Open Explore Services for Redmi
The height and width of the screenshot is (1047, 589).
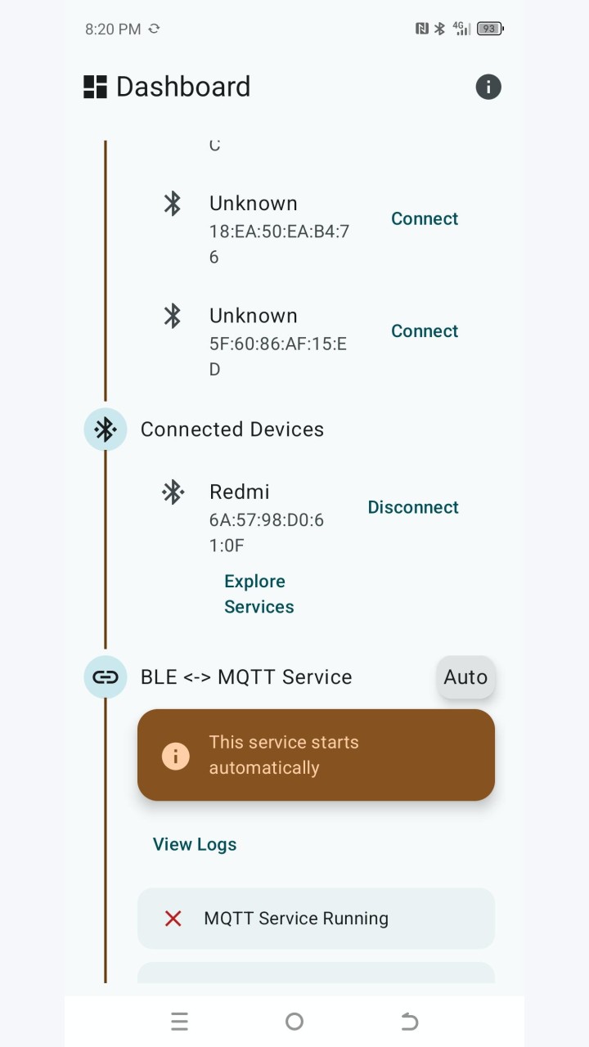click(259, 594)
